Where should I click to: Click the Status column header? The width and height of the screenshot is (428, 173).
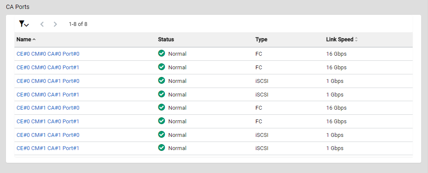tap(166, 40)
